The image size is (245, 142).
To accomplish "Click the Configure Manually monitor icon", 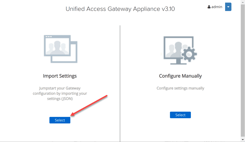I will (x=178, y=50).
